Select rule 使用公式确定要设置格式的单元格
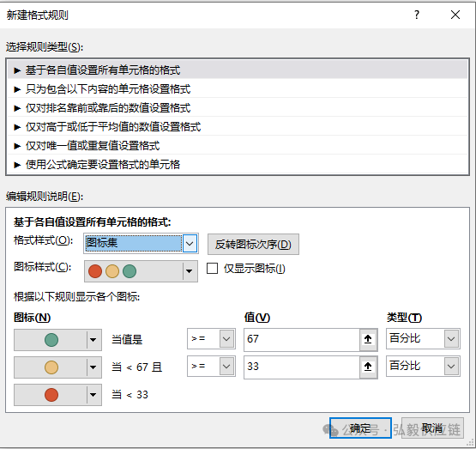This screenshot has width=476, height=449. tap(238, 164)
